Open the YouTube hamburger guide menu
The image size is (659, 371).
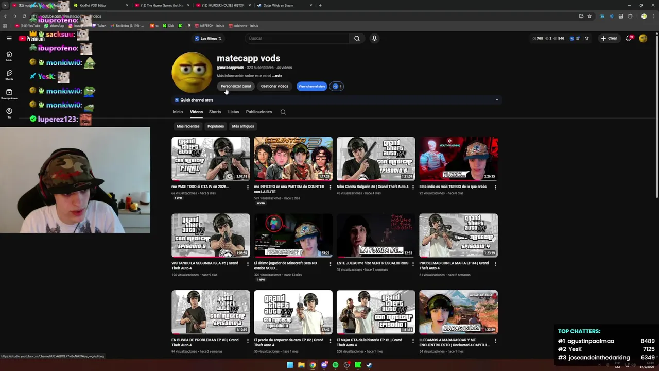pyautogui.click(x=9, y=38)
